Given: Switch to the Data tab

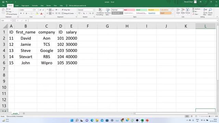Looking at the screenshot, I should 42,5.
